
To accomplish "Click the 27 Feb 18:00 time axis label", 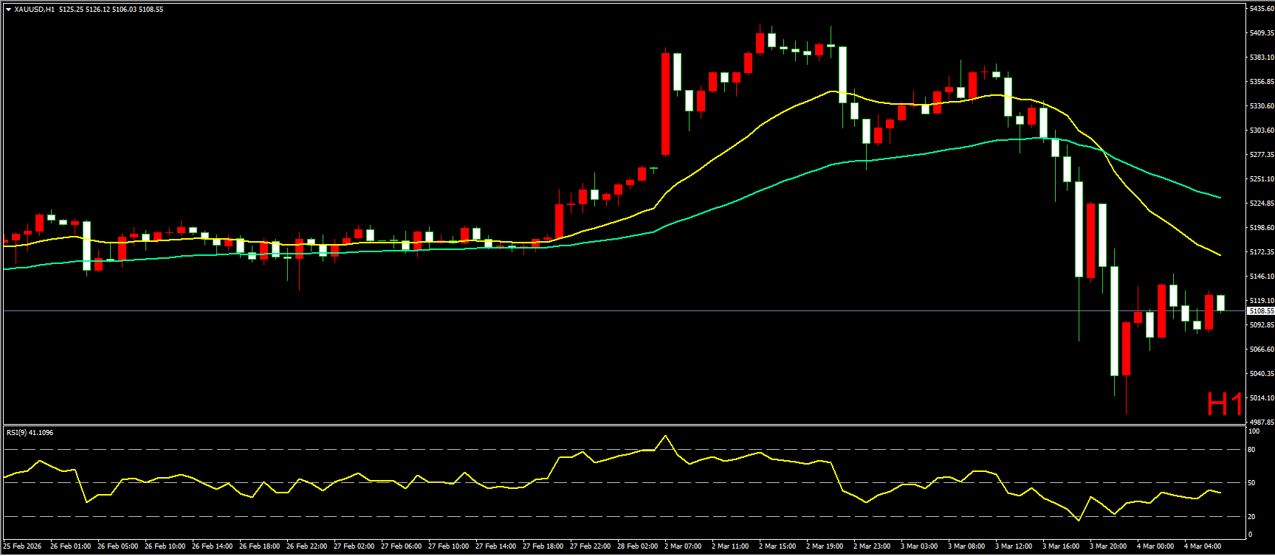I will coord(543,546).
